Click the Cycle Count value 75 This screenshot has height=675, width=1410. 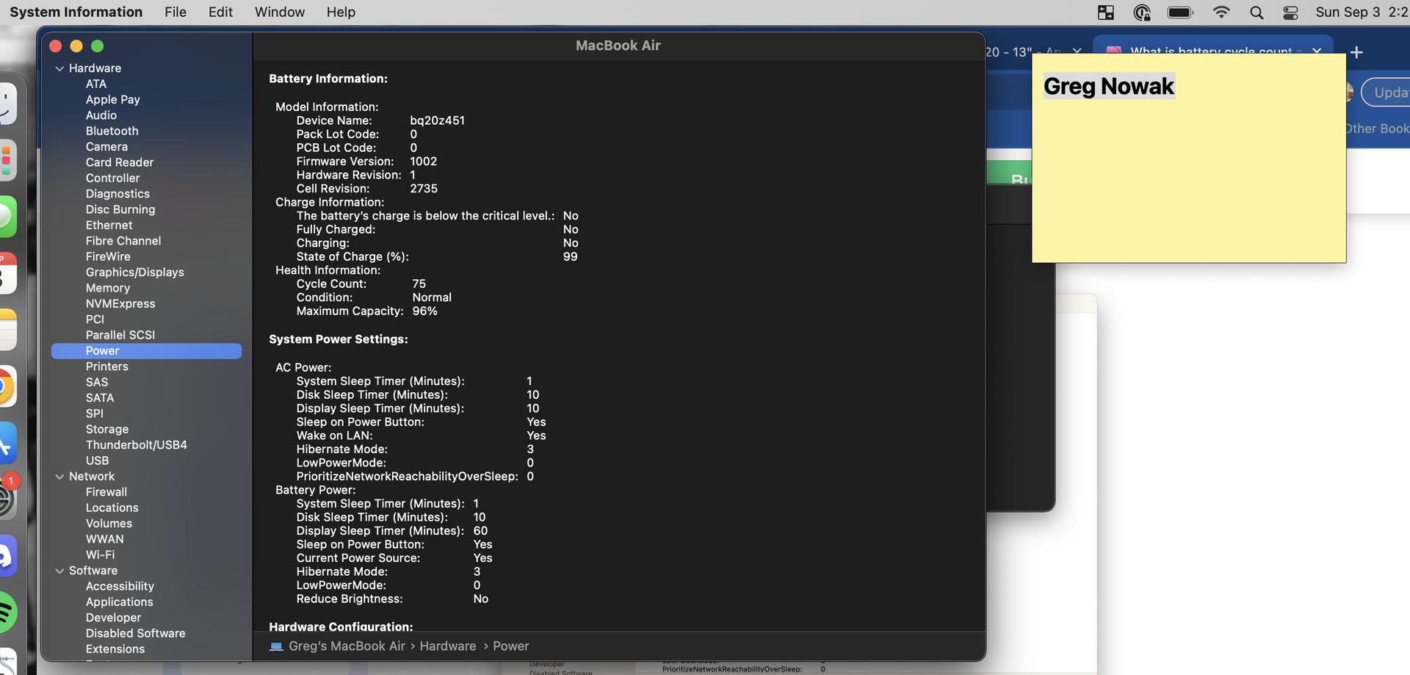[419, 284]
